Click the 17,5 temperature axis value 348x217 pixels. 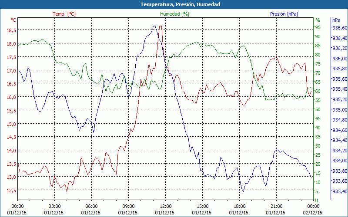coord(12,57)
